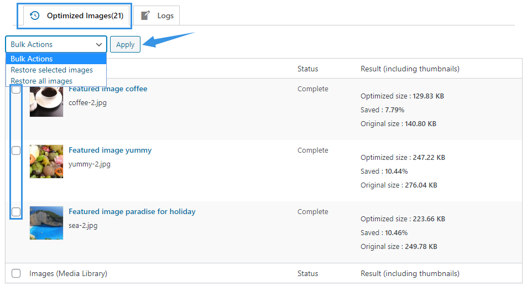Open the yummy fruit thumbnail image
This screenshot has height=291, width=527.
click(46, 162)
